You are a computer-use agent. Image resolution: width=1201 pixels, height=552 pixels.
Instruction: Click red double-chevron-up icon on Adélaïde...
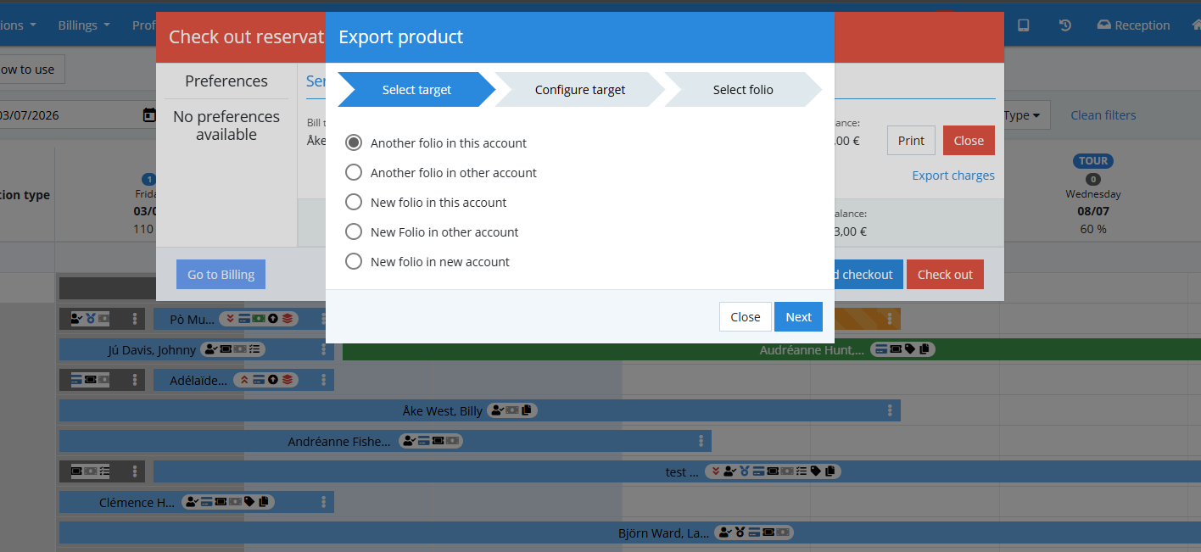[x=244, y=380]
